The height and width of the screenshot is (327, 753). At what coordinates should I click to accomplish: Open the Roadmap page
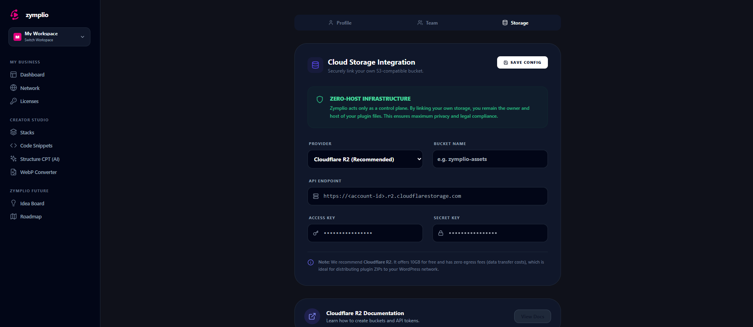31,216
